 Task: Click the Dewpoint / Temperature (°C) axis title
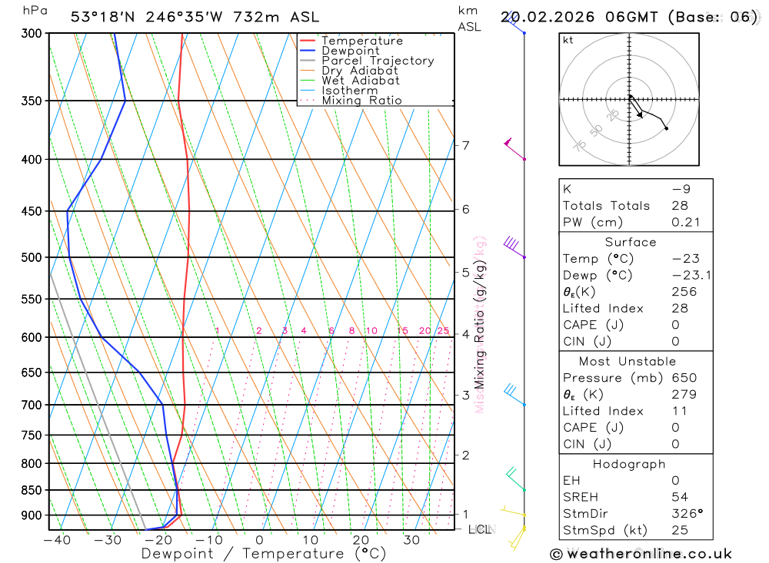(264, 554)
